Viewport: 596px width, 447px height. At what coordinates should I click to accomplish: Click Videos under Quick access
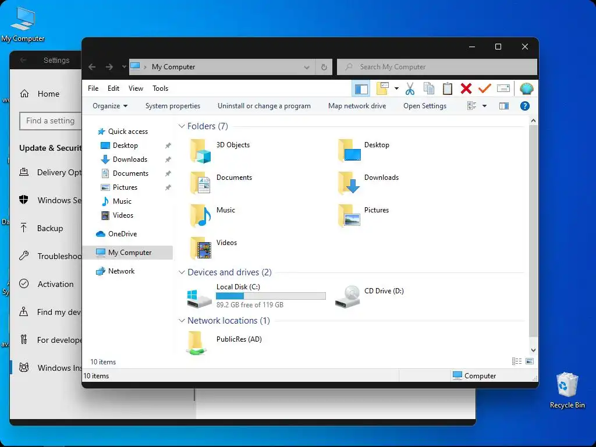point(117,215)
